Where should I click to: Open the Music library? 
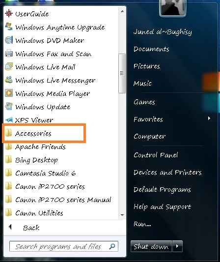[x=142, y=83]
